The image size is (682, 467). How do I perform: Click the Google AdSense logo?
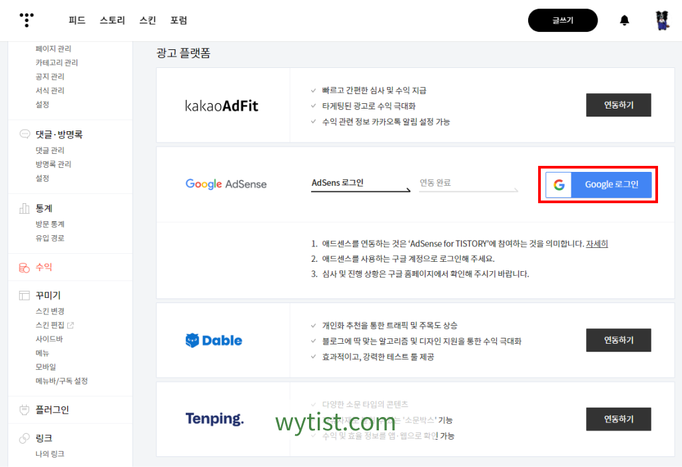pos(226,184)
